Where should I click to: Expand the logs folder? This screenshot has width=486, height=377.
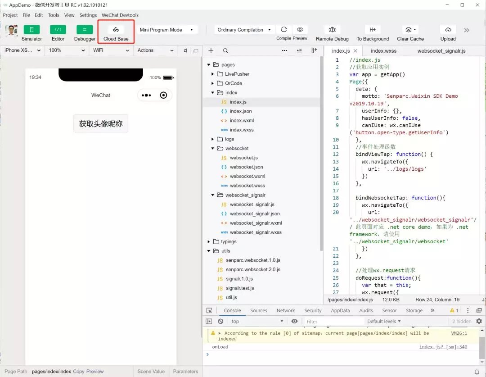pyautogui.click(x=212, y=139)
